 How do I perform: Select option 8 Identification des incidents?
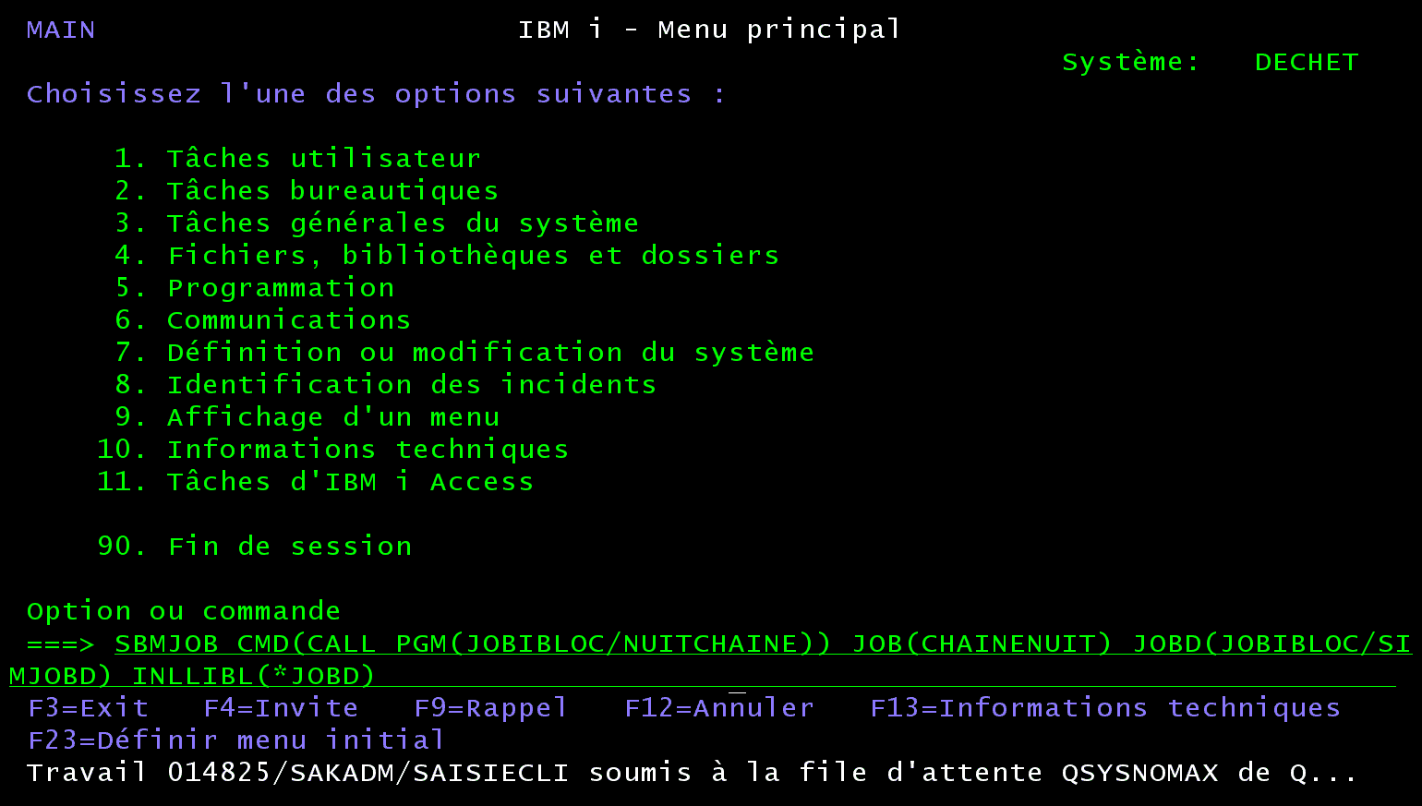coord(385,385)
